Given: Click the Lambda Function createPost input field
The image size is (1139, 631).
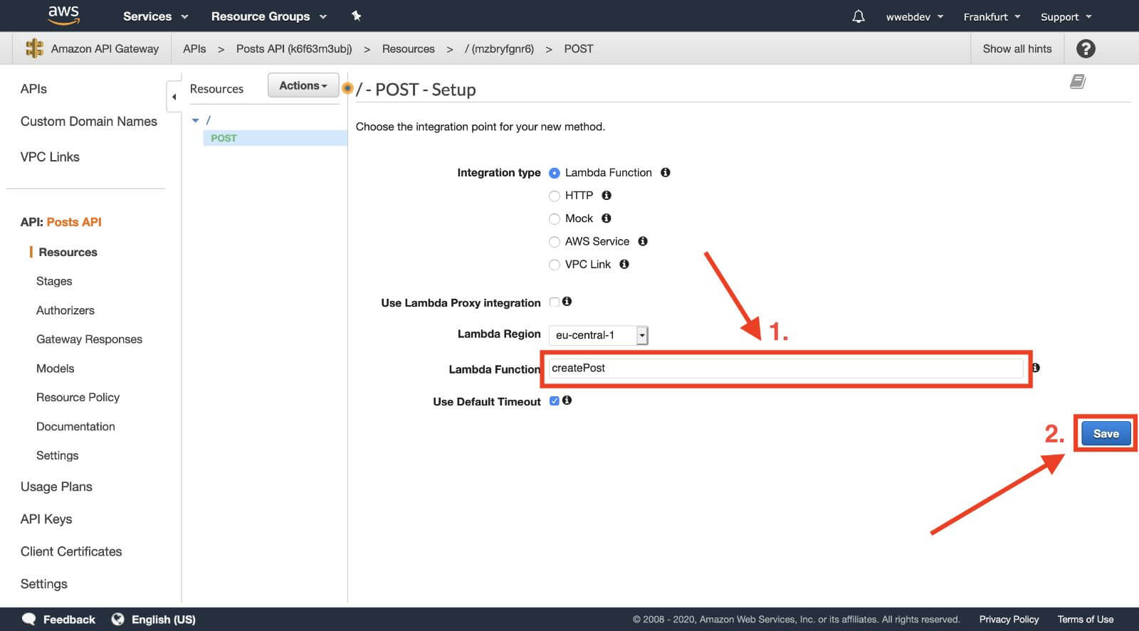Looking at the screenshot, I should click(785, 368).
